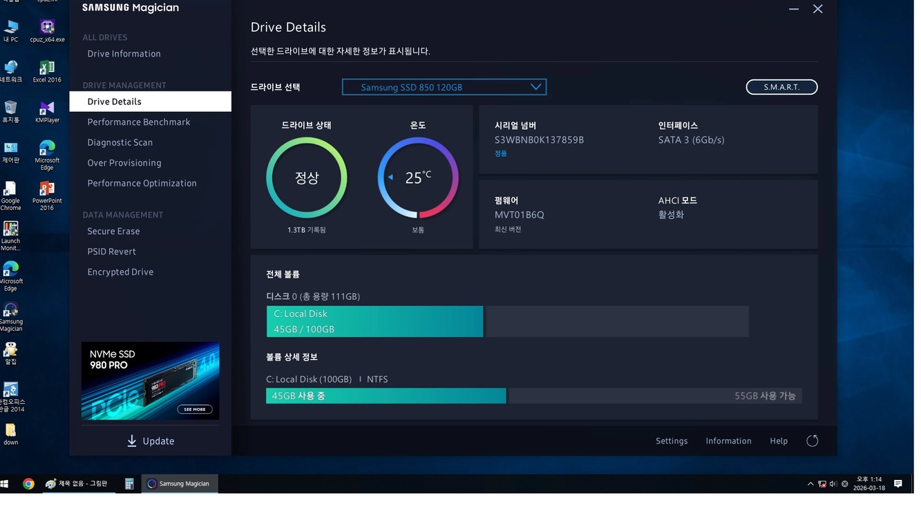Click the volume speaker tray icon
The width and height of the screenshot is (921, 518).
[833, 483]
